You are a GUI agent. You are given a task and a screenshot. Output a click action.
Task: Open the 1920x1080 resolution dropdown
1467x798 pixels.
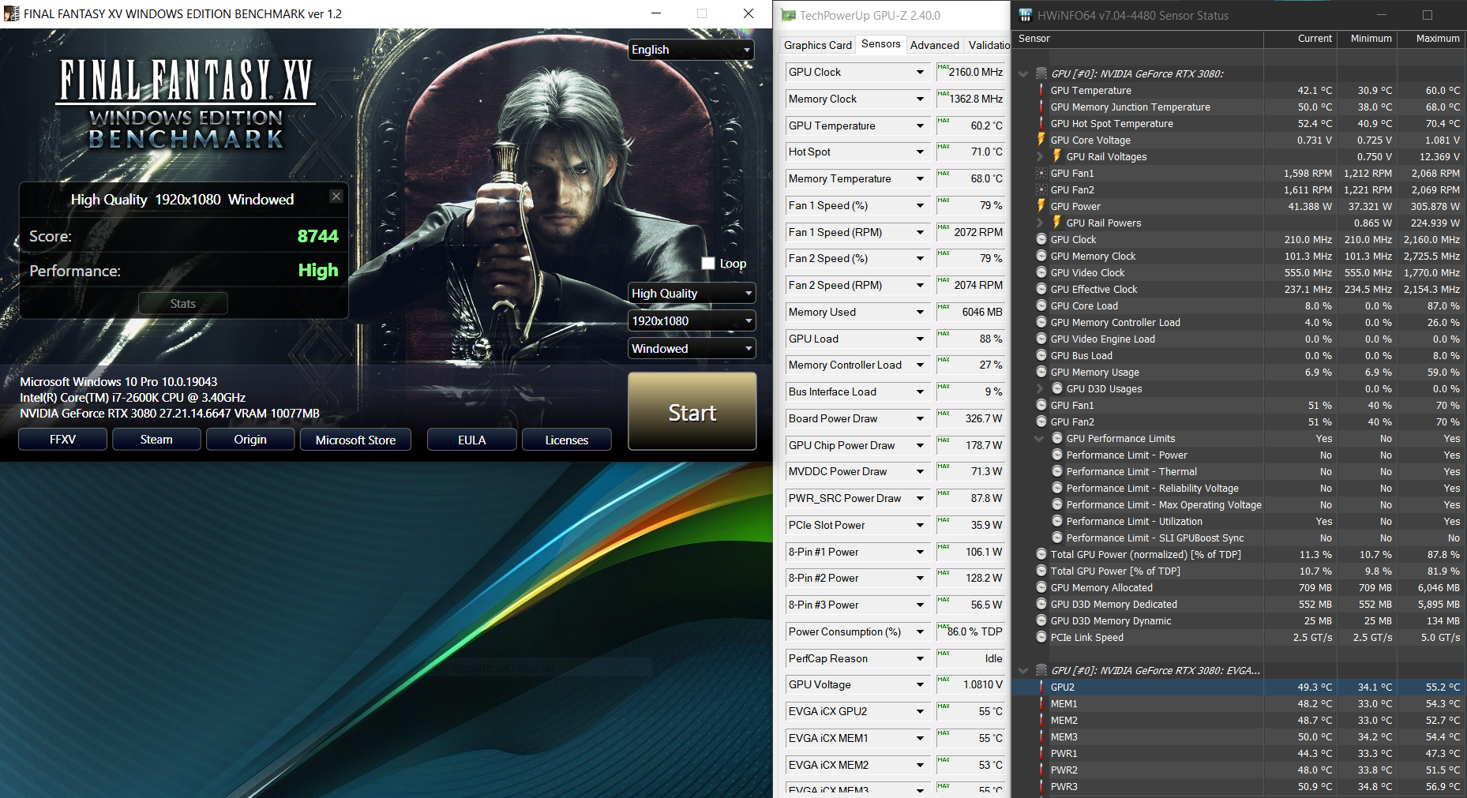tap(691, 321)
